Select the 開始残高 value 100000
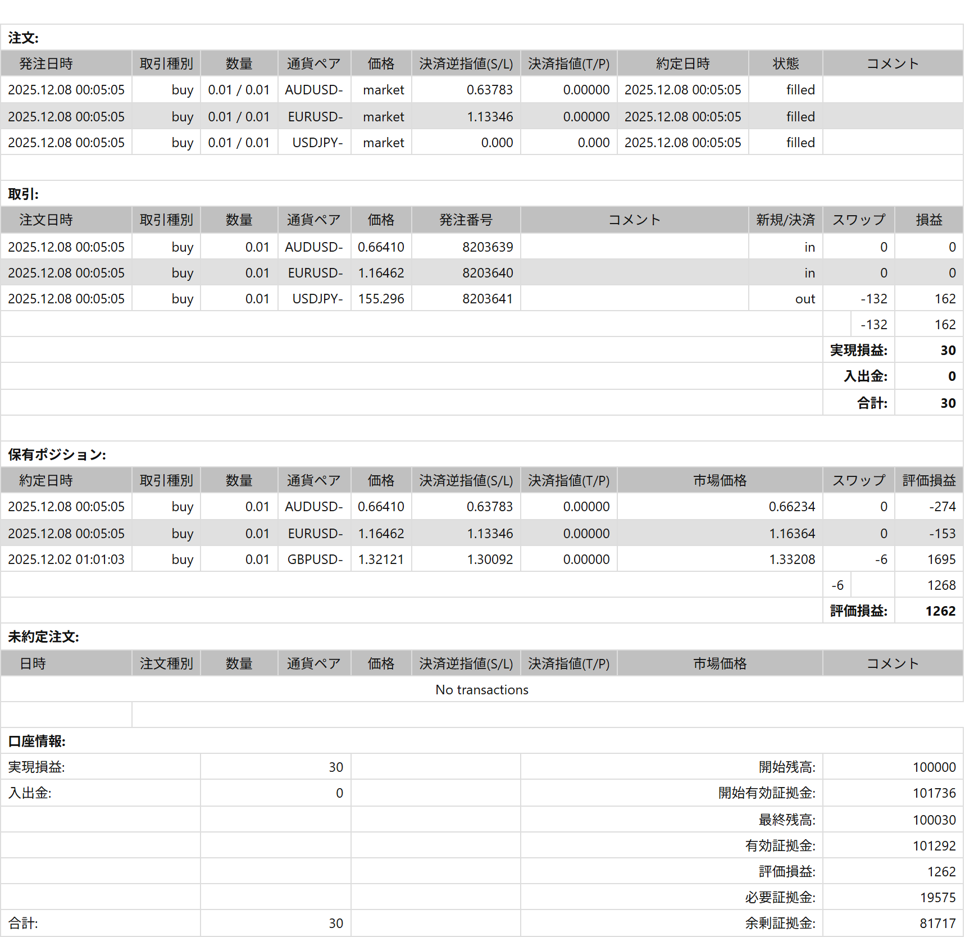This screenshot has height=937, width=965. point(934,767)
